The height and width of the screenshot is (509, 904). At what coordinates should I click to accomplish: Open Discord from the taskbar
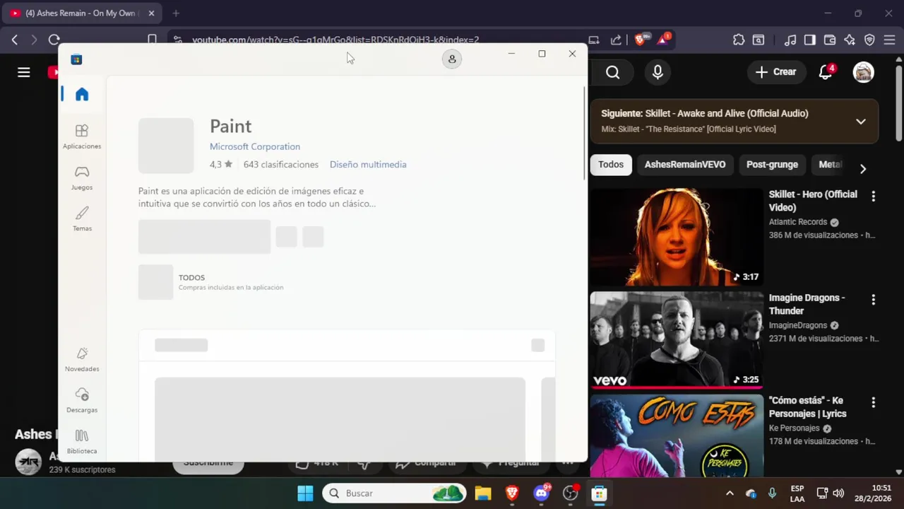click(x=542, y=493)
